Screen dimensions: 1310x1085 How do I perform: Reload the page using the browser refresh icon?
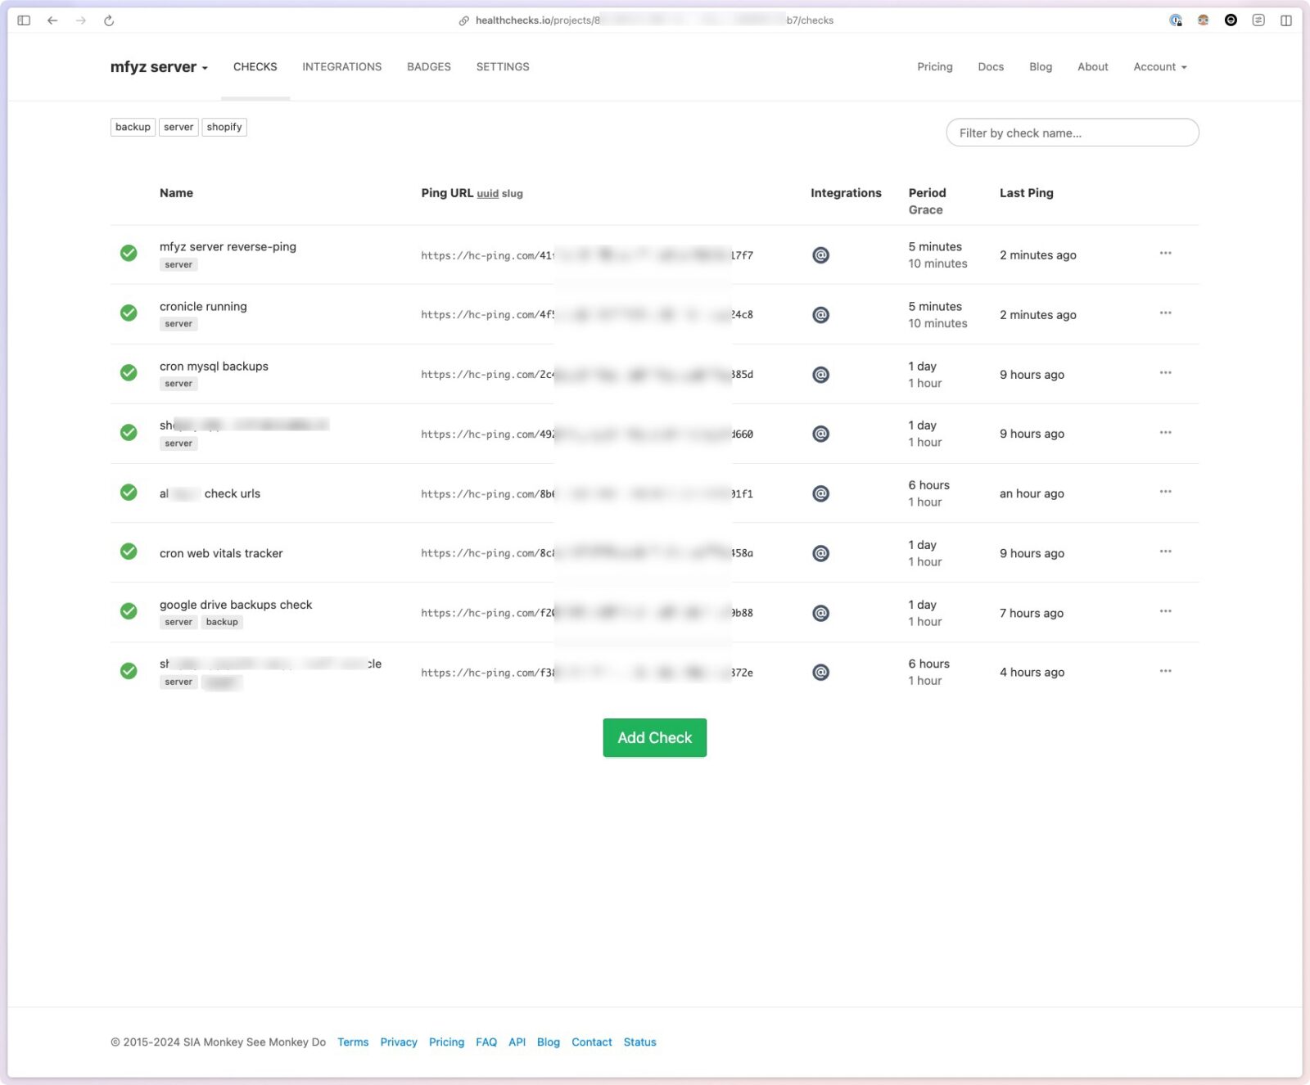[109, 20]
